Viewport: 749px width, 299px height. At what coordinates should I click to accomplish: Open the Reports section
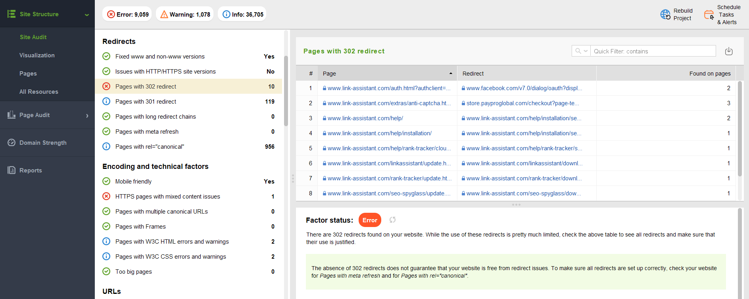point(31,170)
